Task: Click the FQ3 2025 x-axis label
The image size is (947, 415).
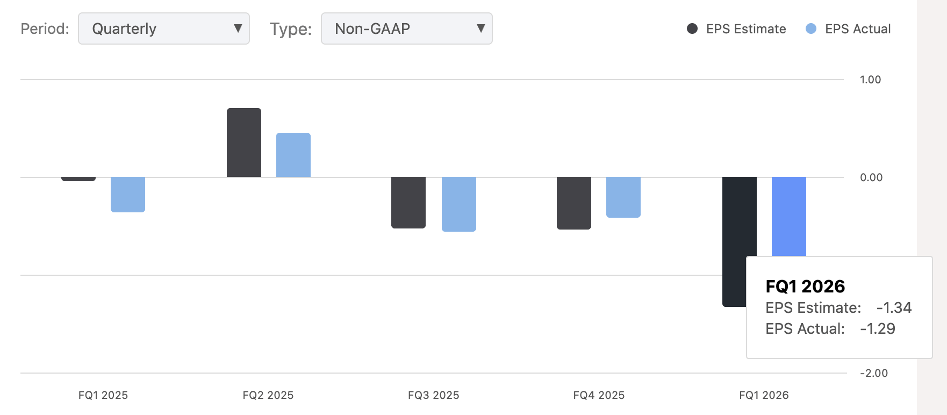Action: coord(434,395)
